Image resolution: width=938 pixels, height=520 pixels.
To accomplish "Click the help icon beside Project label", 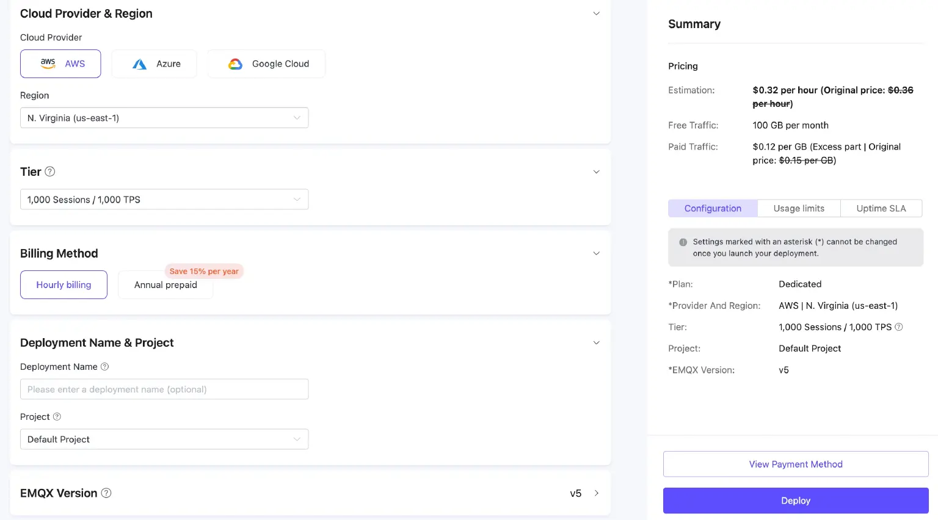I will click(x=57, y=417).
